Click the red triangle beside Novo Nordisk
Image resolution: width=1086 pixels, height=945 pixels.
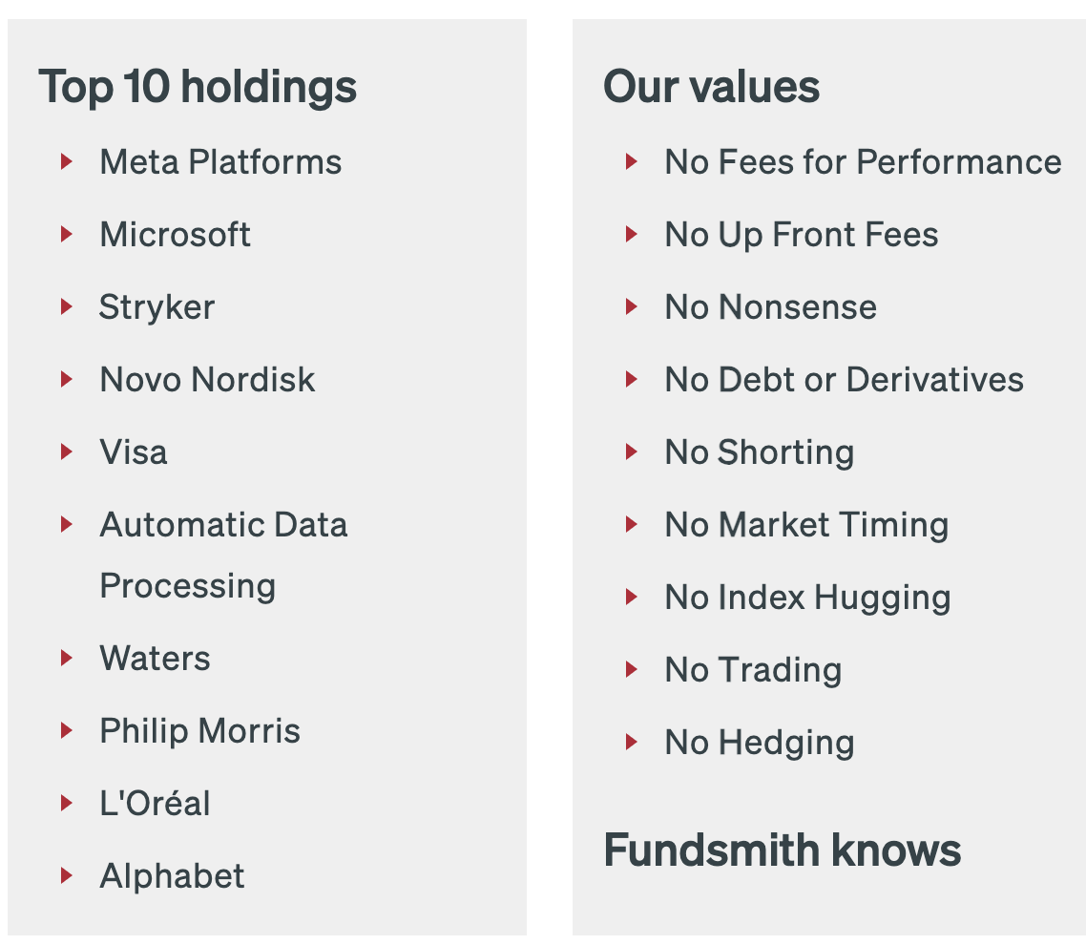[x=67, y=379]
